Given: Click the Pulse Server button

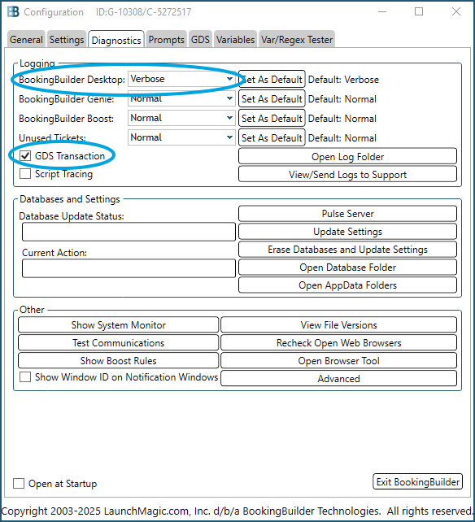Looking at the screenshot, I should [347, 214].
